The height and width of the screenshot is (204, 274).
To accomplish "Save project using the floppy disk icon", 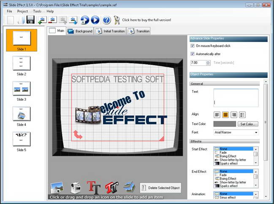I will click(30, 20).
